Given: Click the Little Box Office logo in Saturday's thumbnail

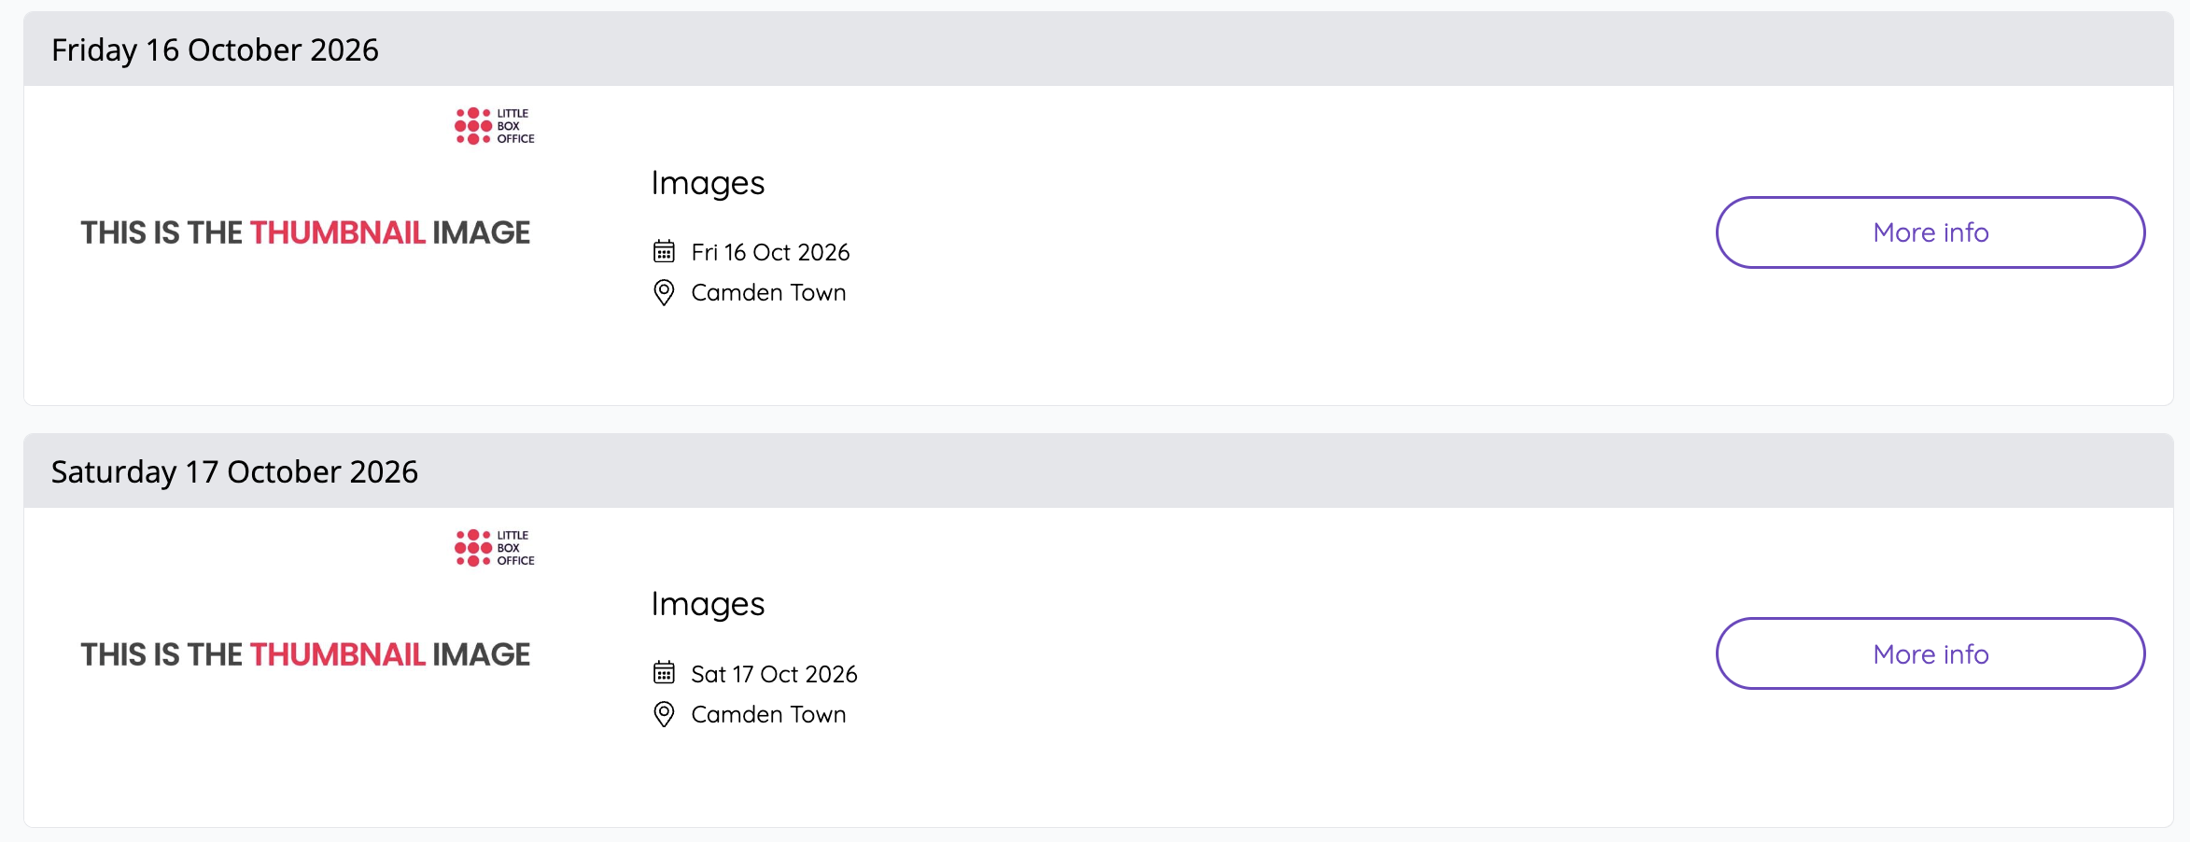Looking at the screenshot, I should pos(494,548).
